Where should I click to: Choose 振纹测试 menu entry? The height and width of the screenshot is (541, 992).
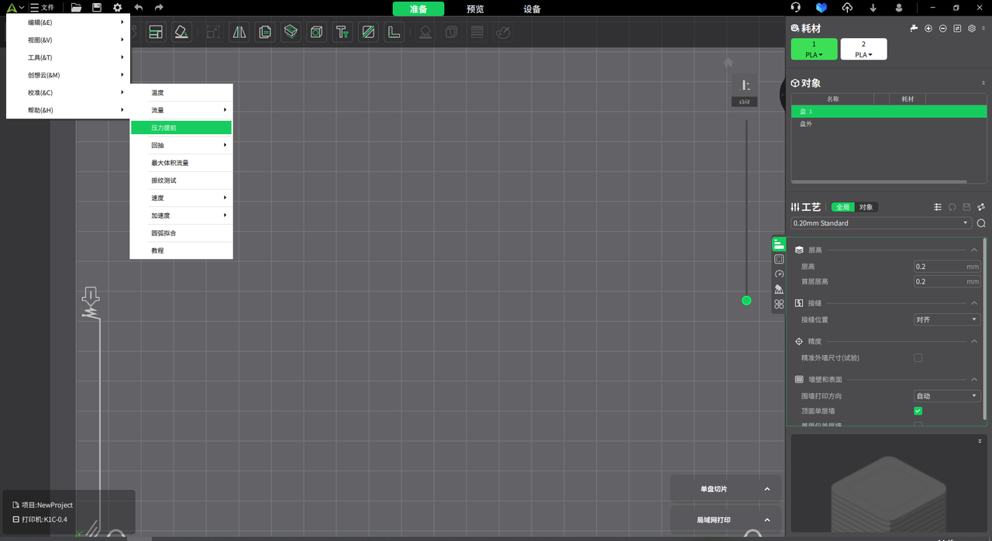181,181
